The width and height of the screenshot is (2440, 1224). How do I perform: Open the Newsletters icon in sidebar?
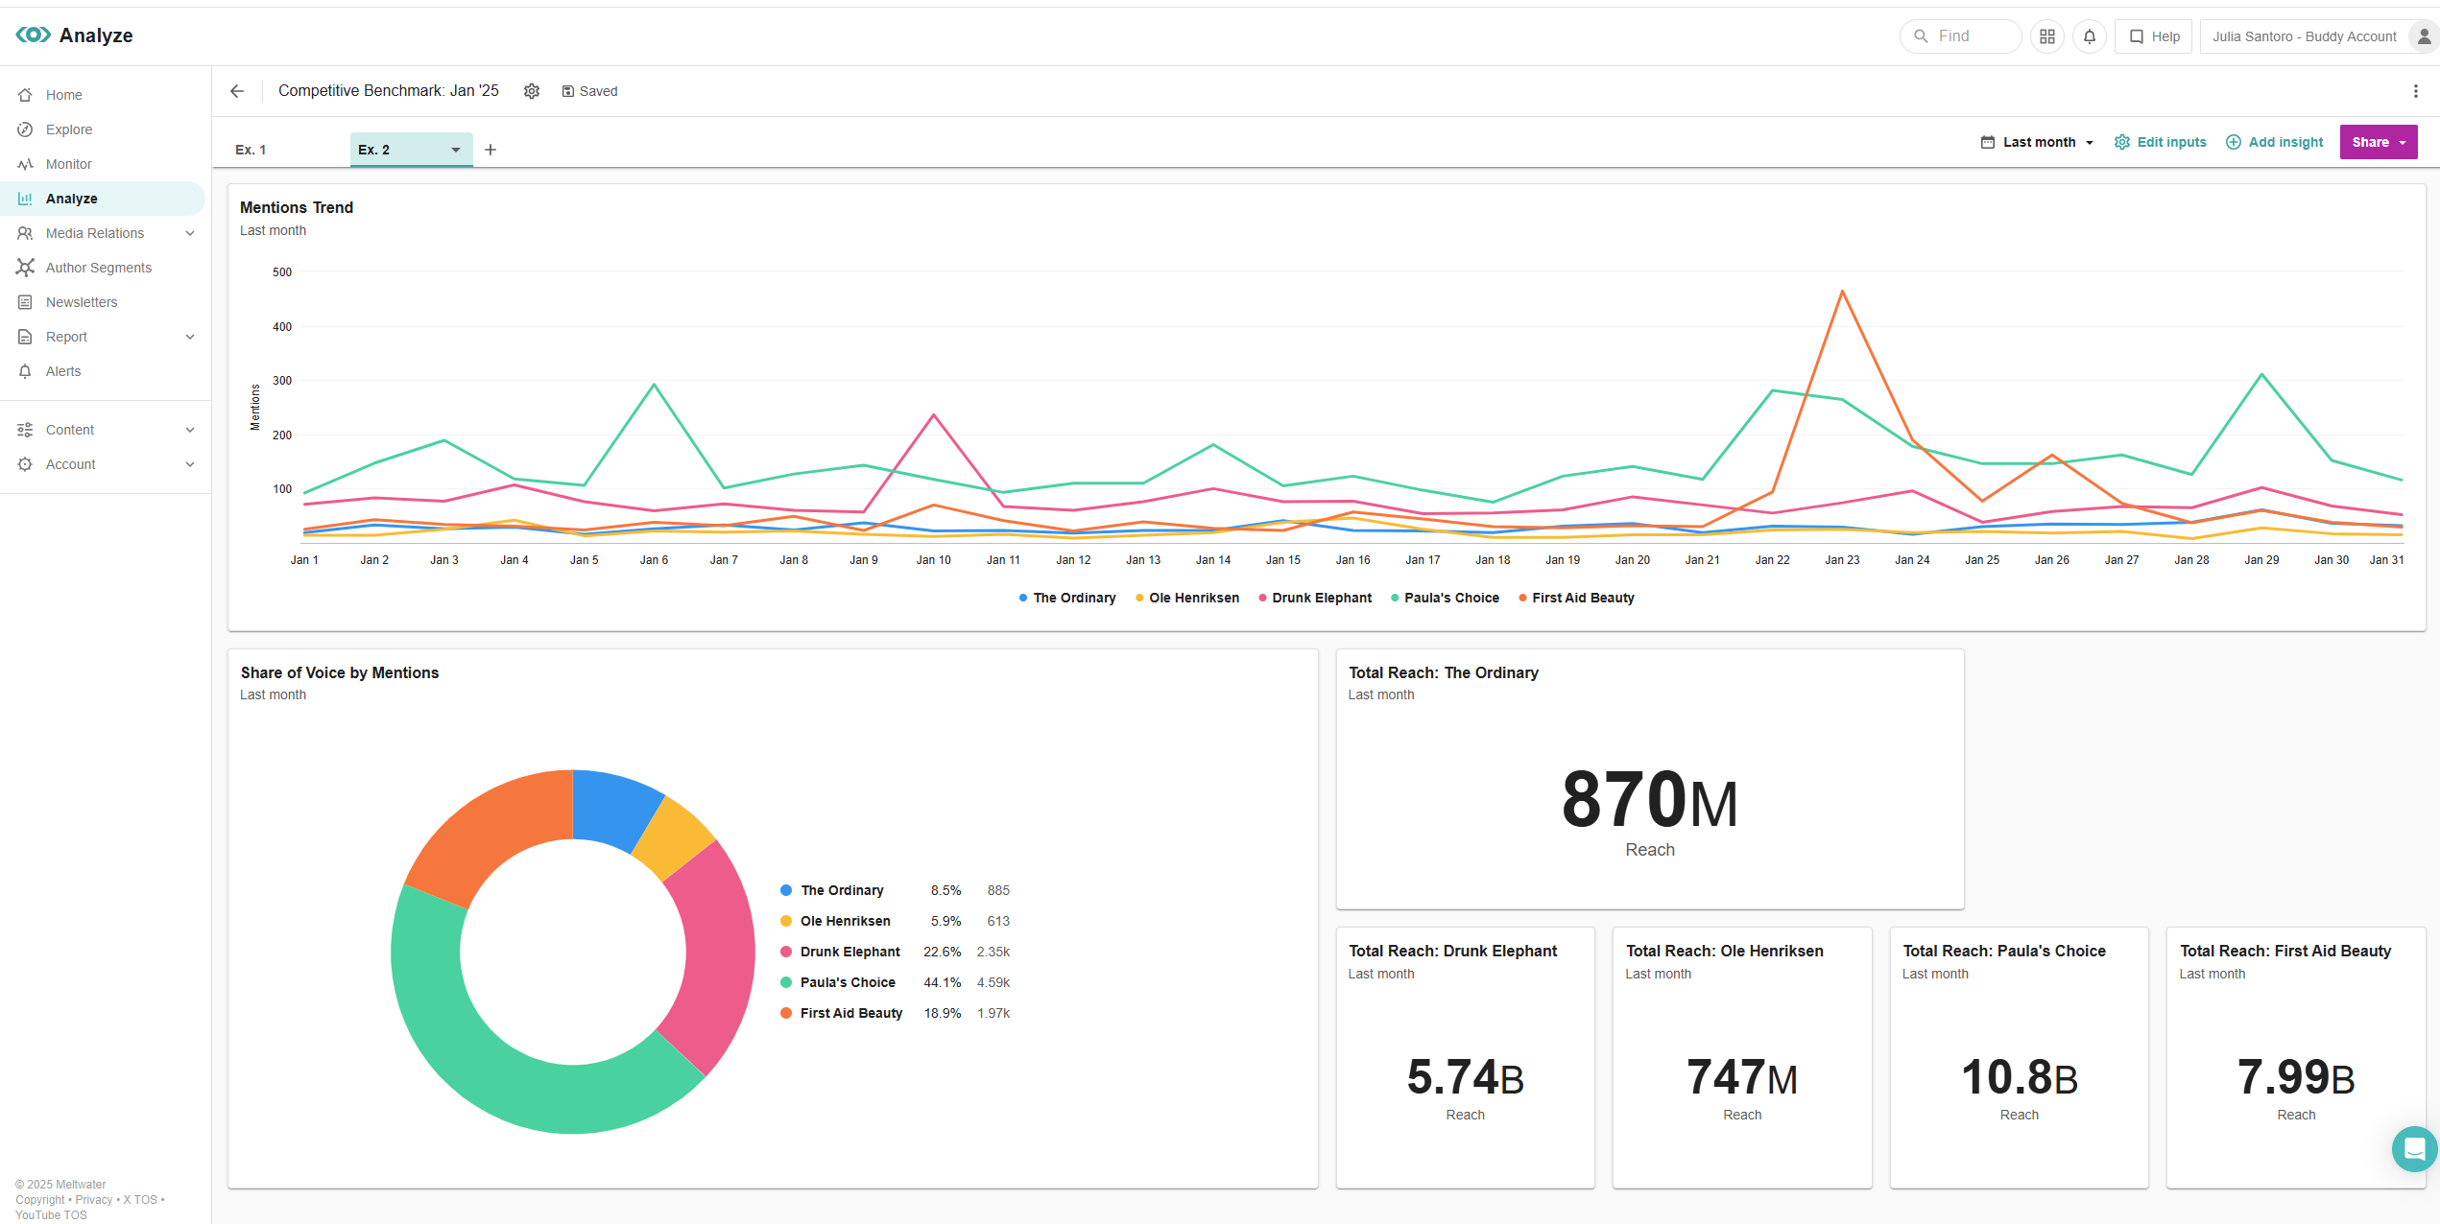25,302
